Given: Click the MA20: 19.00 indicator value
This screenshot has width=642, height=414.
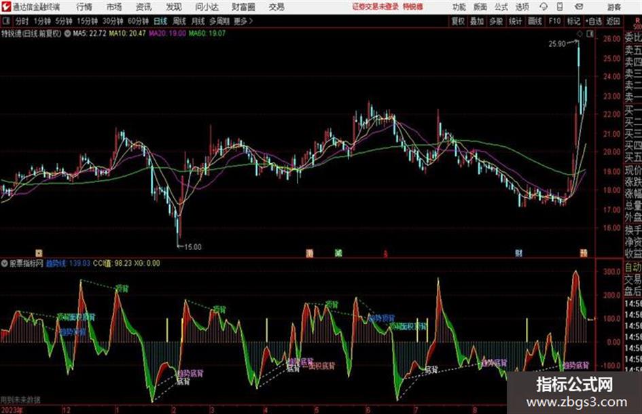Looking at the screenshot, I should coord(167,33).
